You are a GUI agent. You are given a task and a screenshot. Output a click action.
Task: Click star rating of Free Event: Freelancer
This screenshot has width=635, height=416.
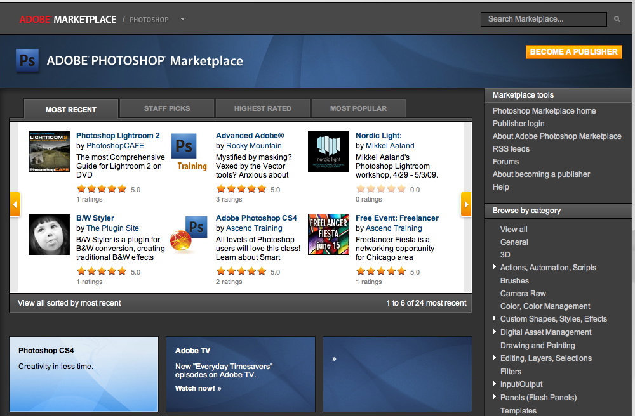381,271
